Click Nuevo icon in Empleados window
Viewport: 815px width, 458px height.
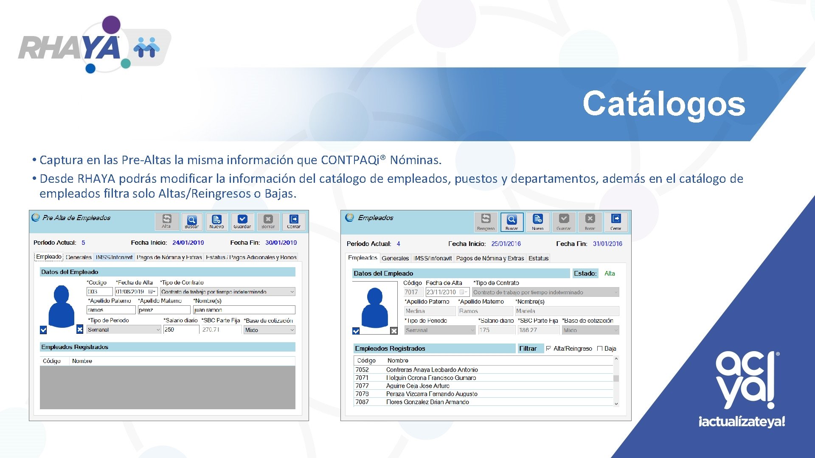pos(538,222)
